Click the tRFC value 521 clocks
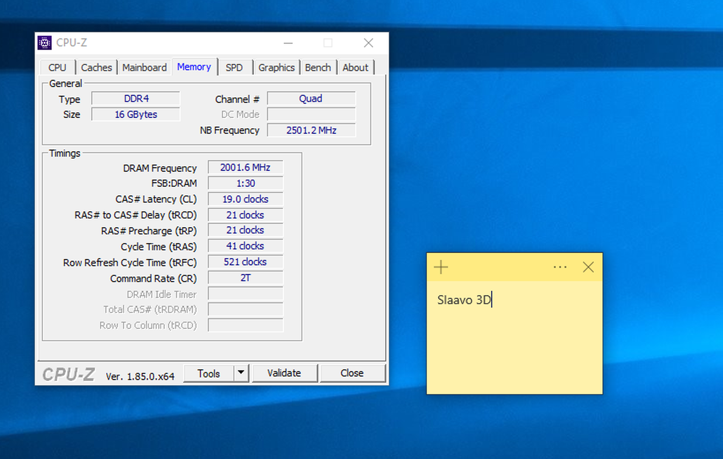 pyautogui.click(x=245, y=262)
